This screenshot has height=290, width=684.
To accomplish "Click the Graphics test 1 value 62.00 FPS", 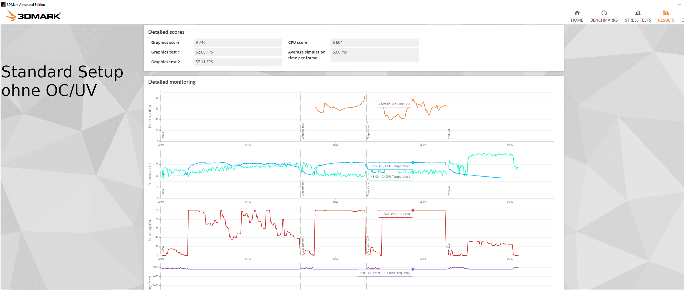I will pyautogui.click(x=238, y=52).
